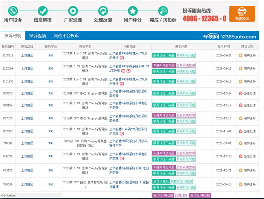The image size is (264, 199).
Task: Click 系统升级问题 tag in row 710342
Action: [186, 143]
